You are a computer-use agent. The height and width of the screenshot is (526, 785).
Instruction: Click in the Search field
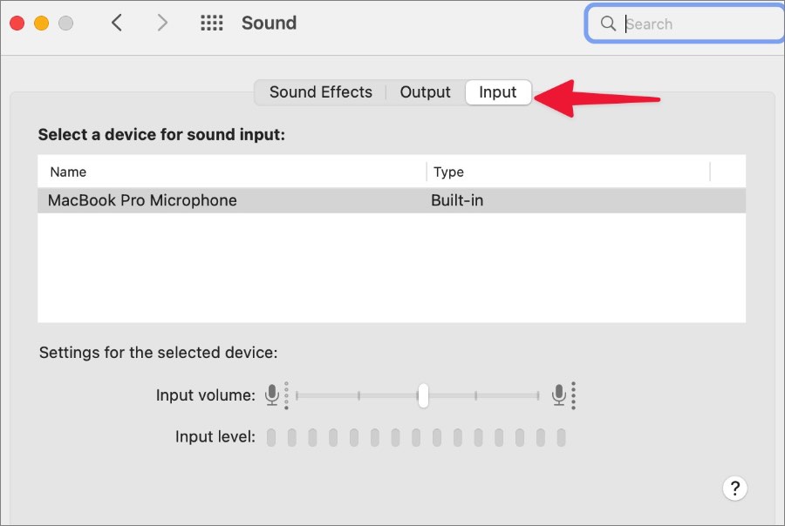tap(698, 24)
